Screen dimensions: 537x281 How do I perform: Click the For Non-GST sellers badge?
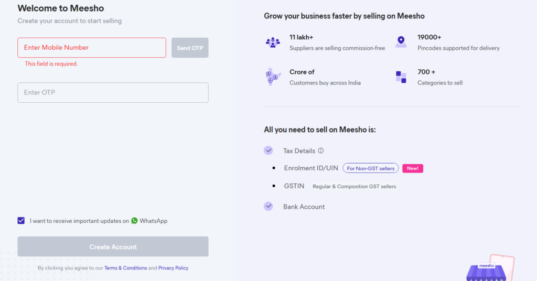[371, 168]
